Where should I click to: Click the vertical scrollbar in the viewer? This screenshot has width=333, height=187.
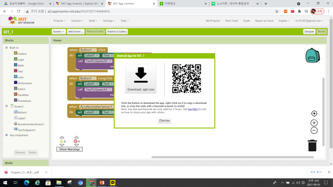click(x=323, y=112)
